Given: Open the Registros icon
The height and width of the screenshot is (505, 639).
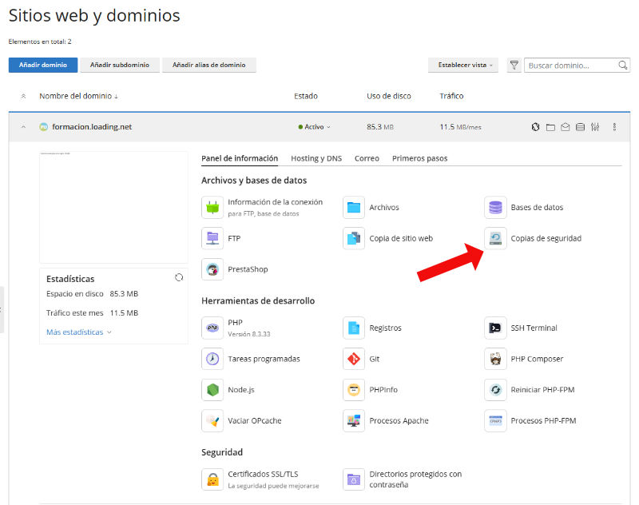Looking at the screenshot, I should pos(354,328).
